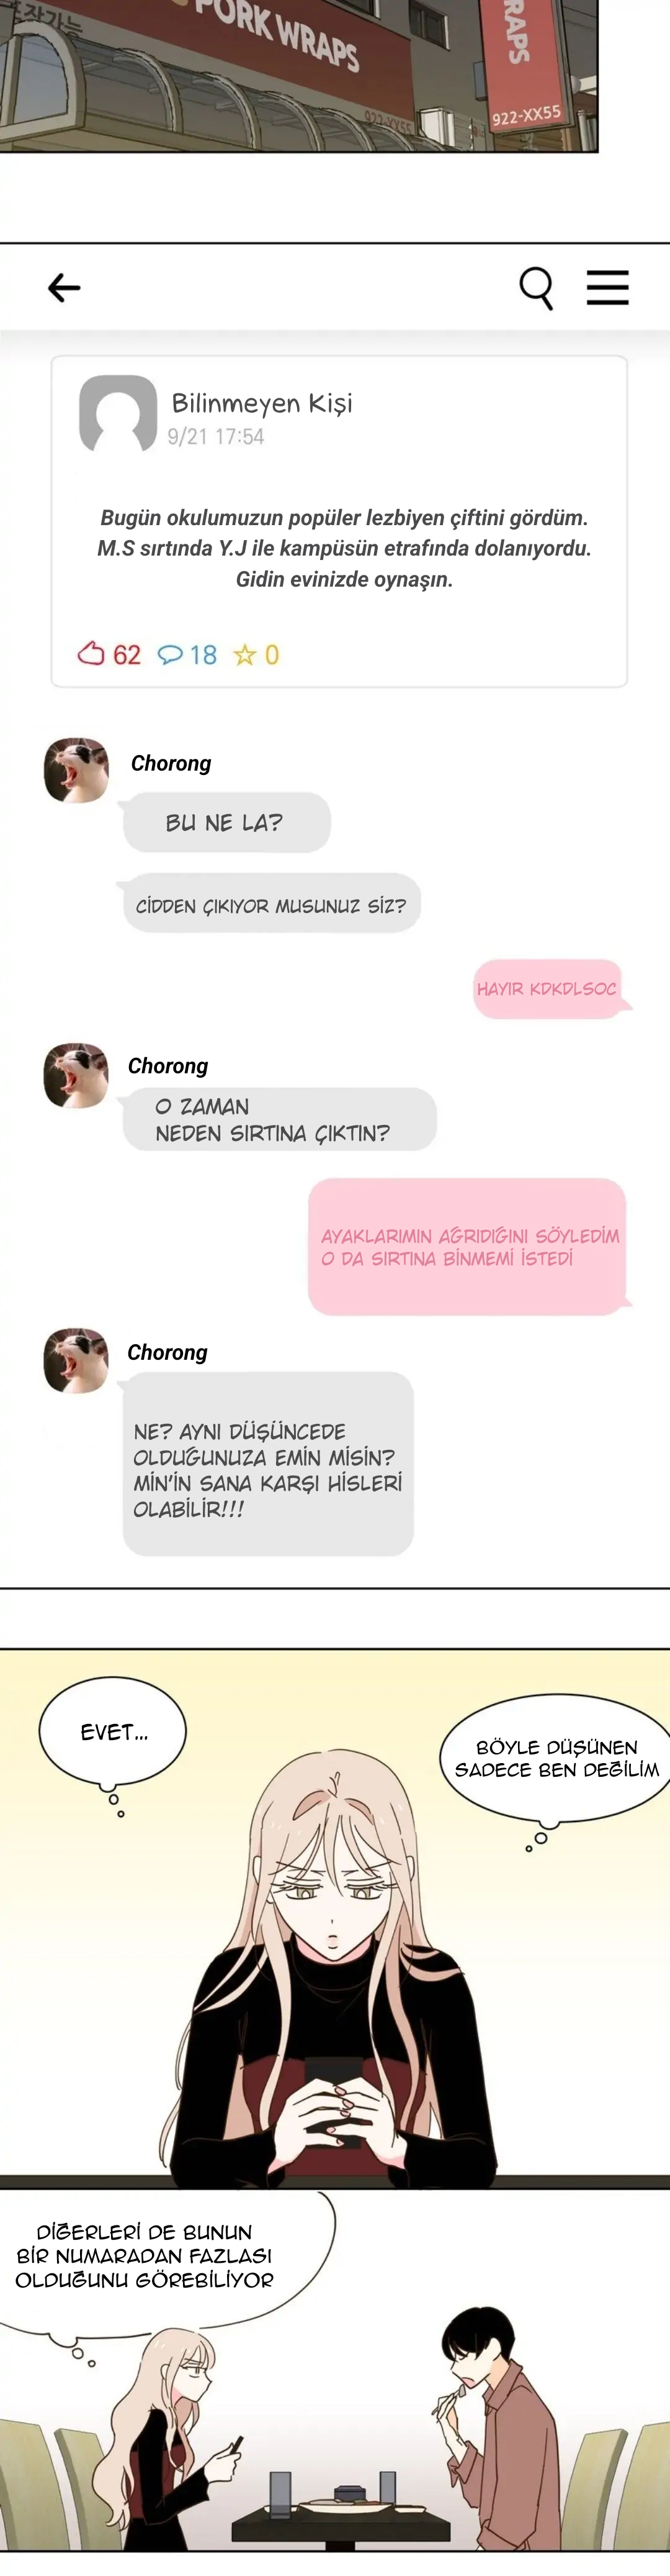Like the post with thumbs-up icon
The height and width of the screenshot is (2576, 670).
[91, 654]
